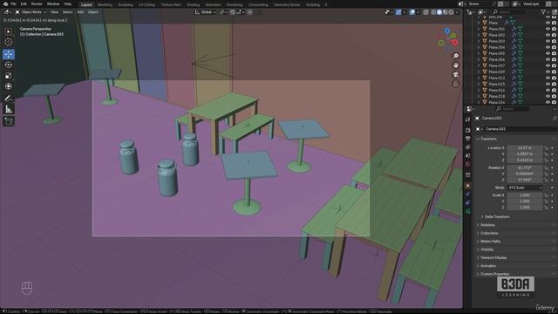558x314 pixels.
Task: Hide Plane.002 with its eye icon
Action: click(x=548, y=35)
